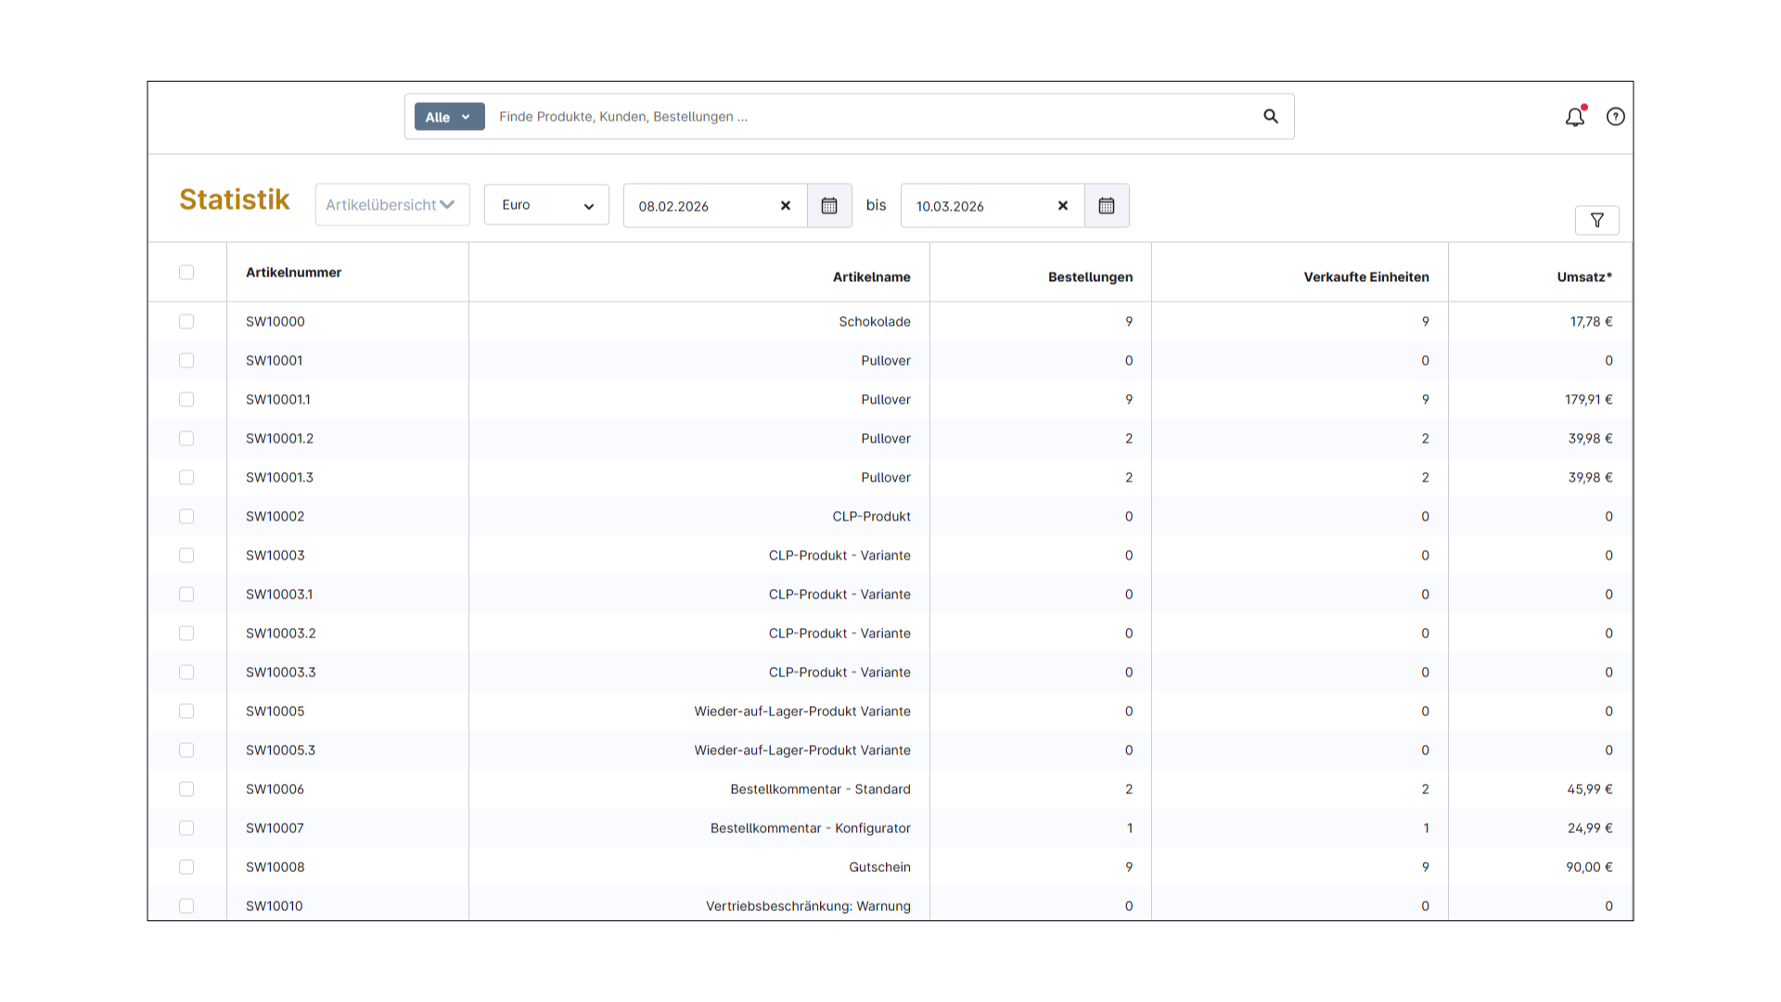Tick the checkbox for SW10008 Gutschein
The width and height of the screenshot is (1781, 1002).
[x=186, y=867]
